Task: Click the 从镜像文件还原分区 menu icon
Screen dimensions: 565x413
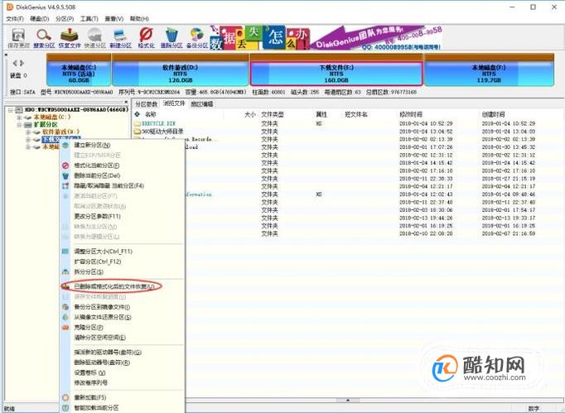Action: coord(65,317)
